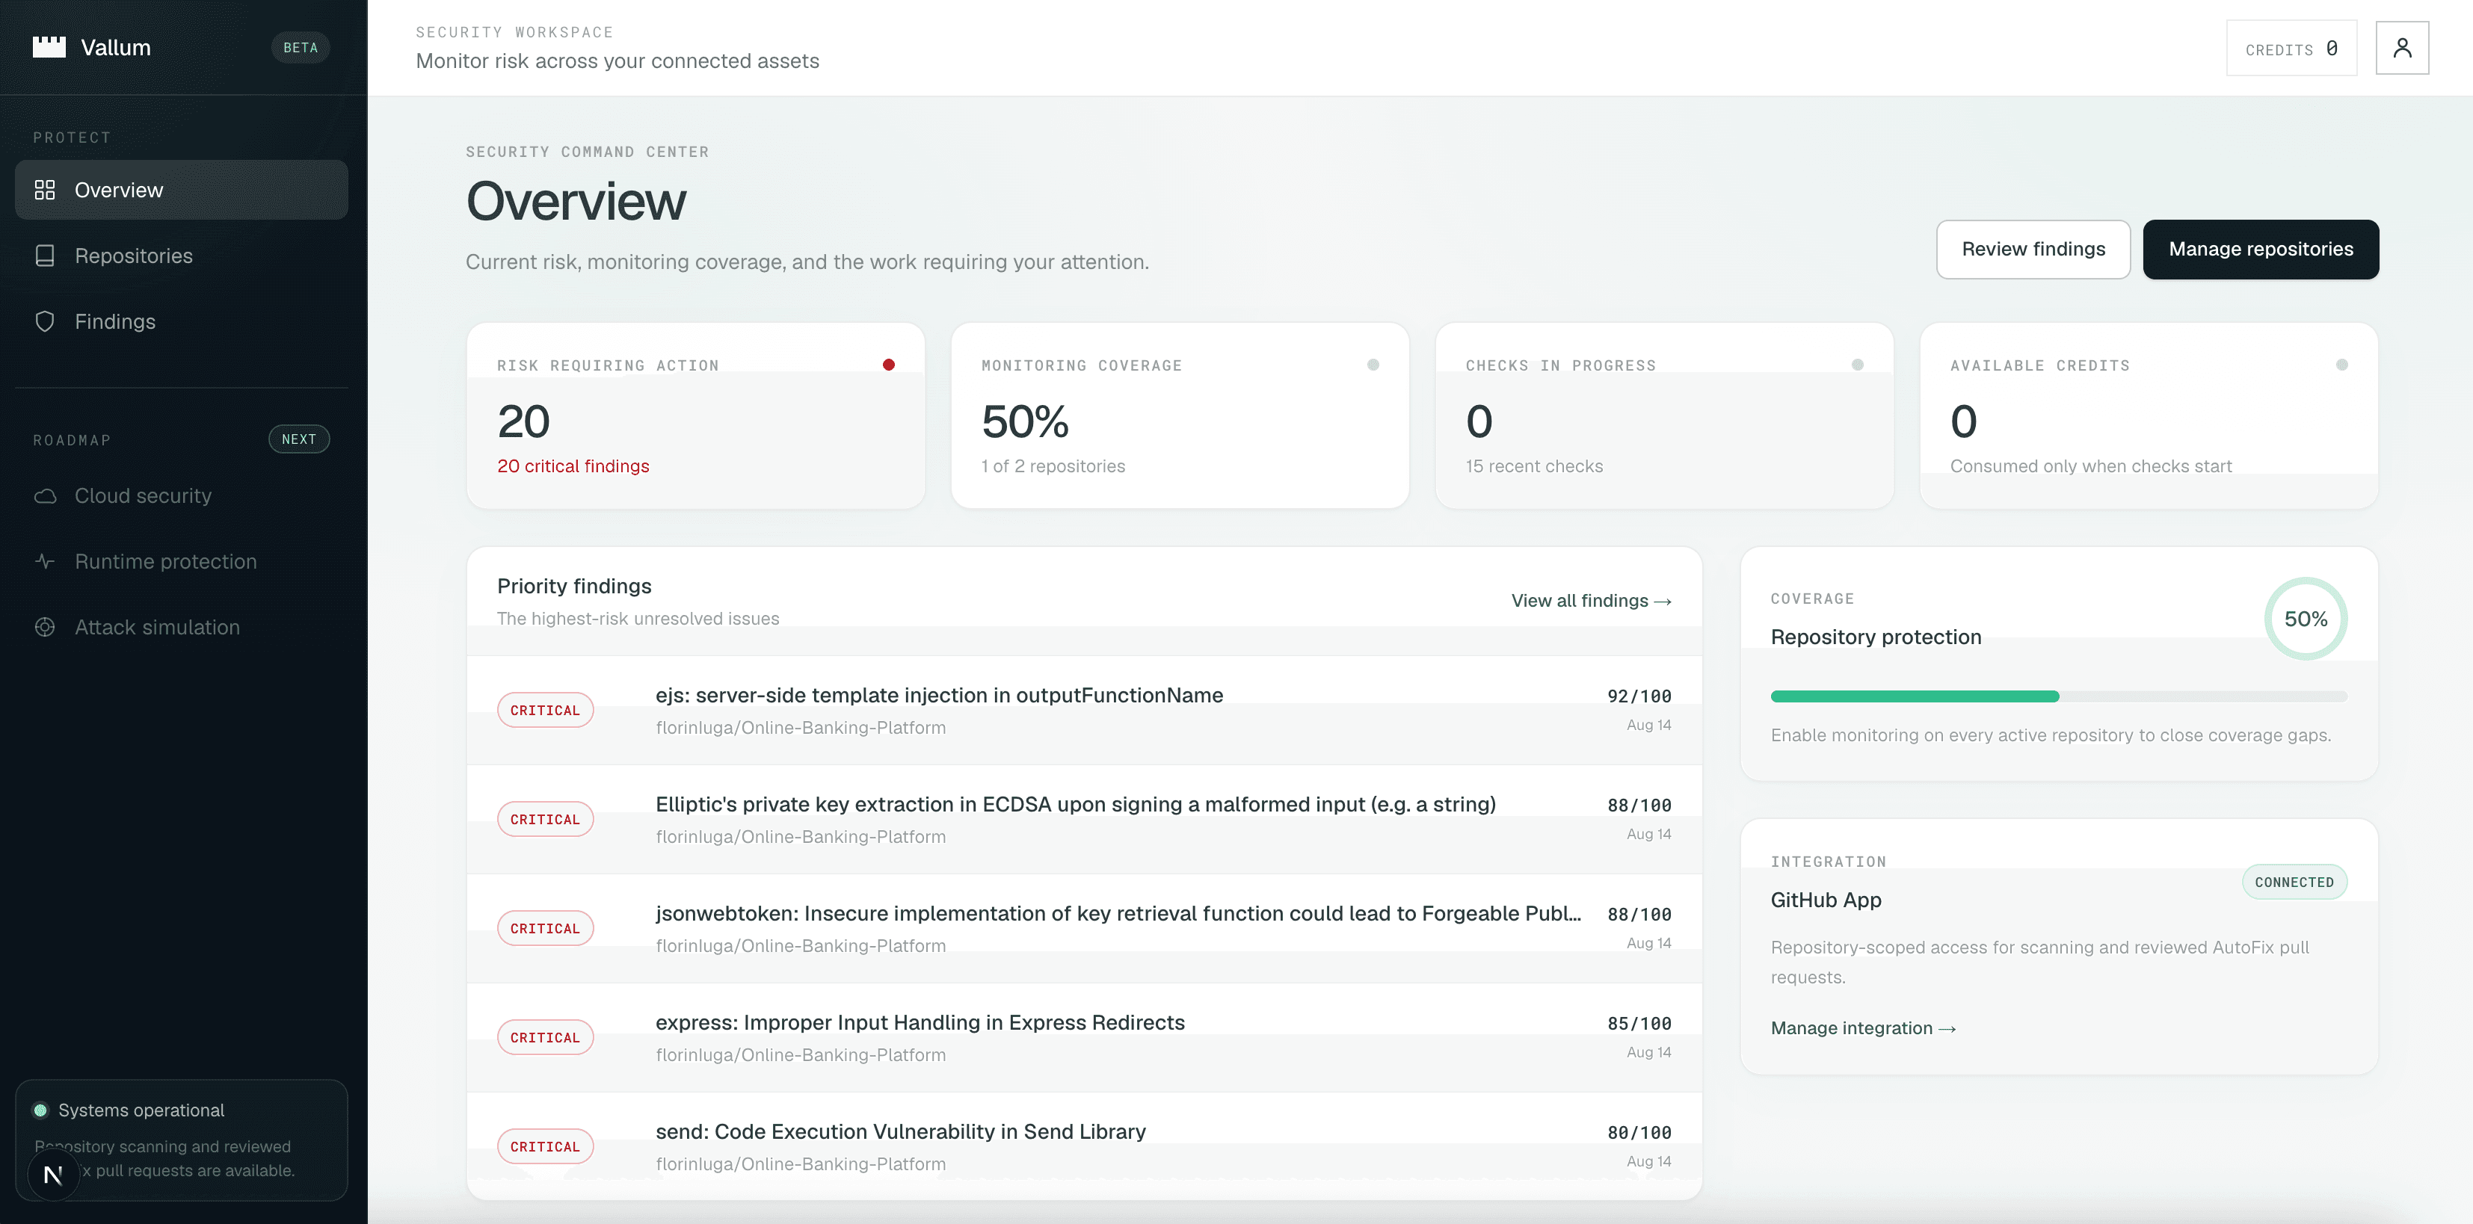Click the Review findings button
2473x1224 pixels.
click(2033, 250)
